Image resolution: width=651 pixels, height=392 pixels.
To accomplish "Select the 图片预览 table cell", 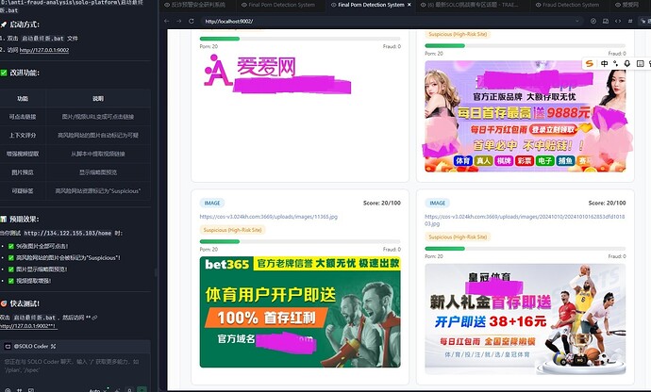I will 23,172.
